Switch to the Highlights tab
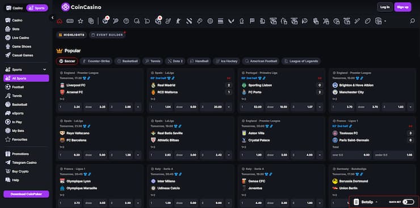The width and height of the screenshot is (420, 208). pyautogui.click(x=72, y=35)
